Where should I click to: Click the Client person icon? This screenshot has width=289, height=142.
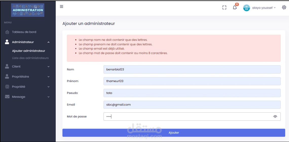pyautogui.click(x=7, y=67)
